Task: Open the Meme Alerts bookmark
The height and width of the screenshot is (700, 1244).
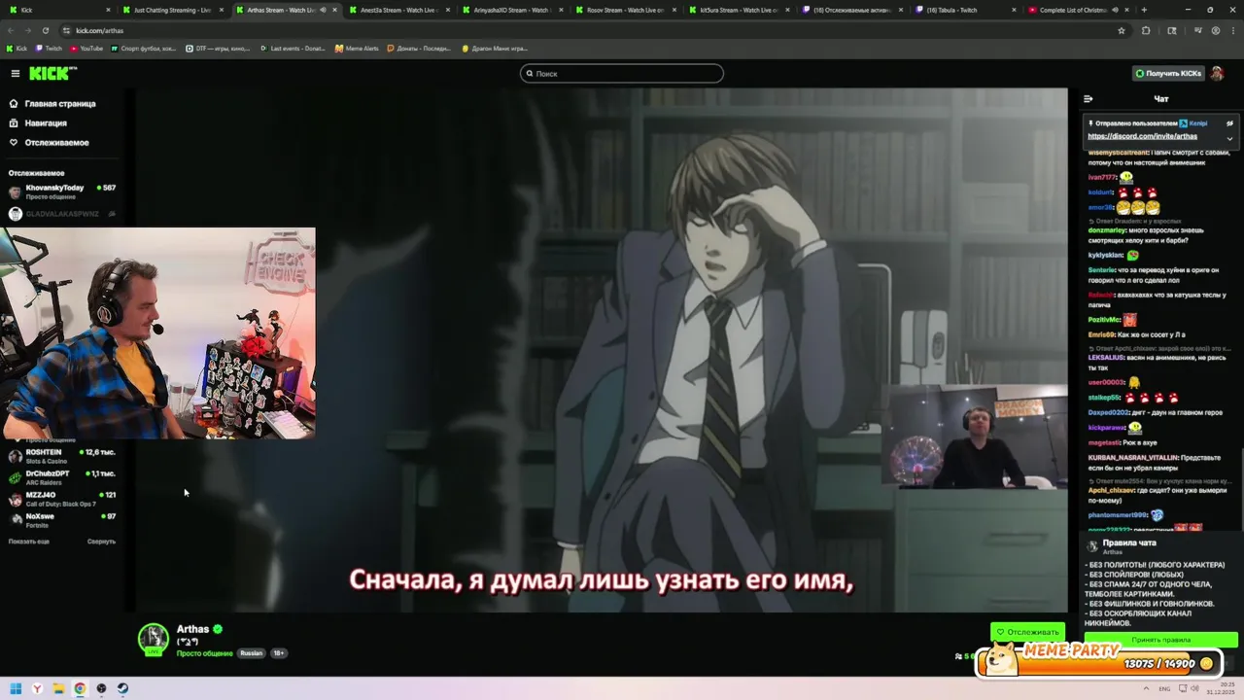Action: [357, 49]
